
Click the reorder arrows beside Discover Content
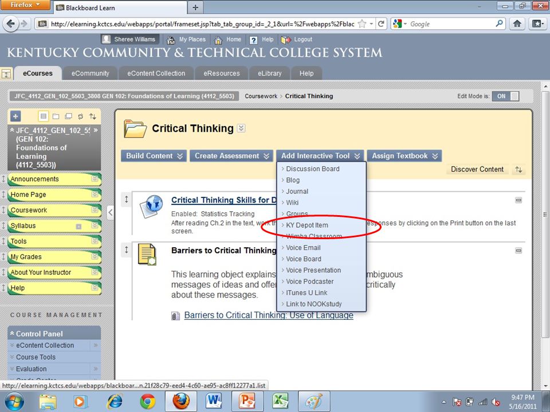(x=518, y=169)
